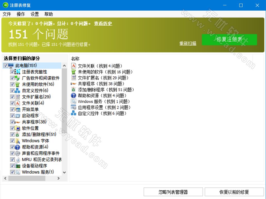Maximize the 注册表修复 window
Image resolution: width=266 pixels, height=199 pixels.
pos(241,5)
